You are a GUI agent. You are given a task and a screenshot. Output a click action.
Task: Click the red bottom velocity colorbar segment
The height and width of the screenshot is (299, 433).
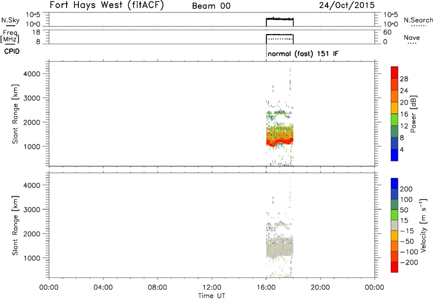[395, 267]
